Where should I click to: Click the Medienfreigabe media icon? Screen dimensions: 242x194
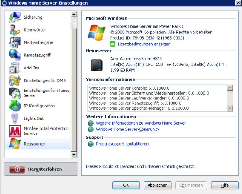15,42
